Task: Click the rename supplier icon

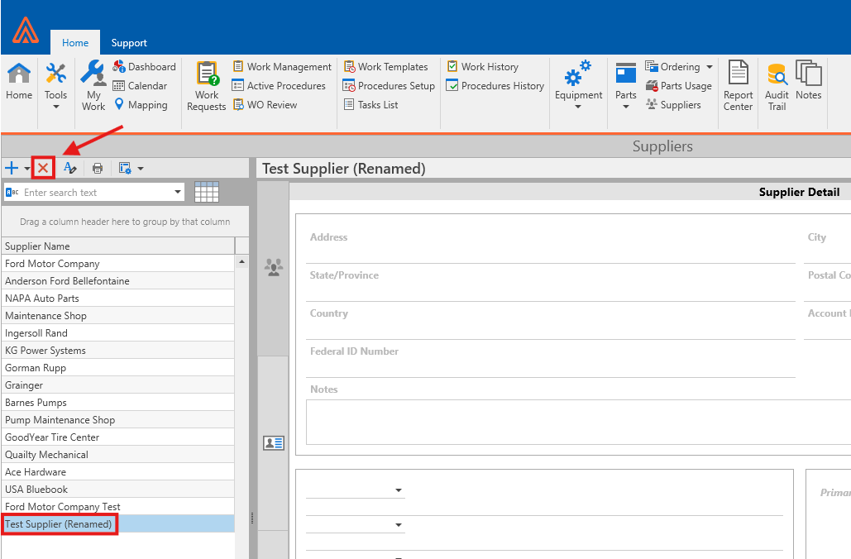Action: tap(70, 168)
